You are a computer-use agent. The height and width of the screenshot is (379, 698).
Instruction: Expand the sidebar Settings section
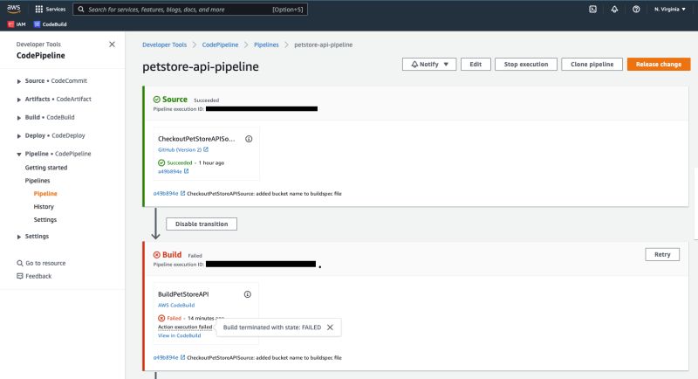[x=18, y=237]
